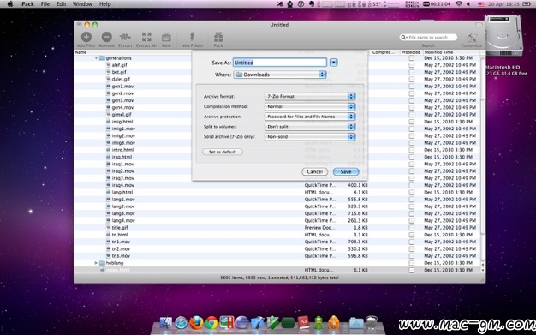The height and width of the screenshot is (335, 536).
Task: Select the tn.html file row
Action: pyautogui.click(x=277, y=235)
